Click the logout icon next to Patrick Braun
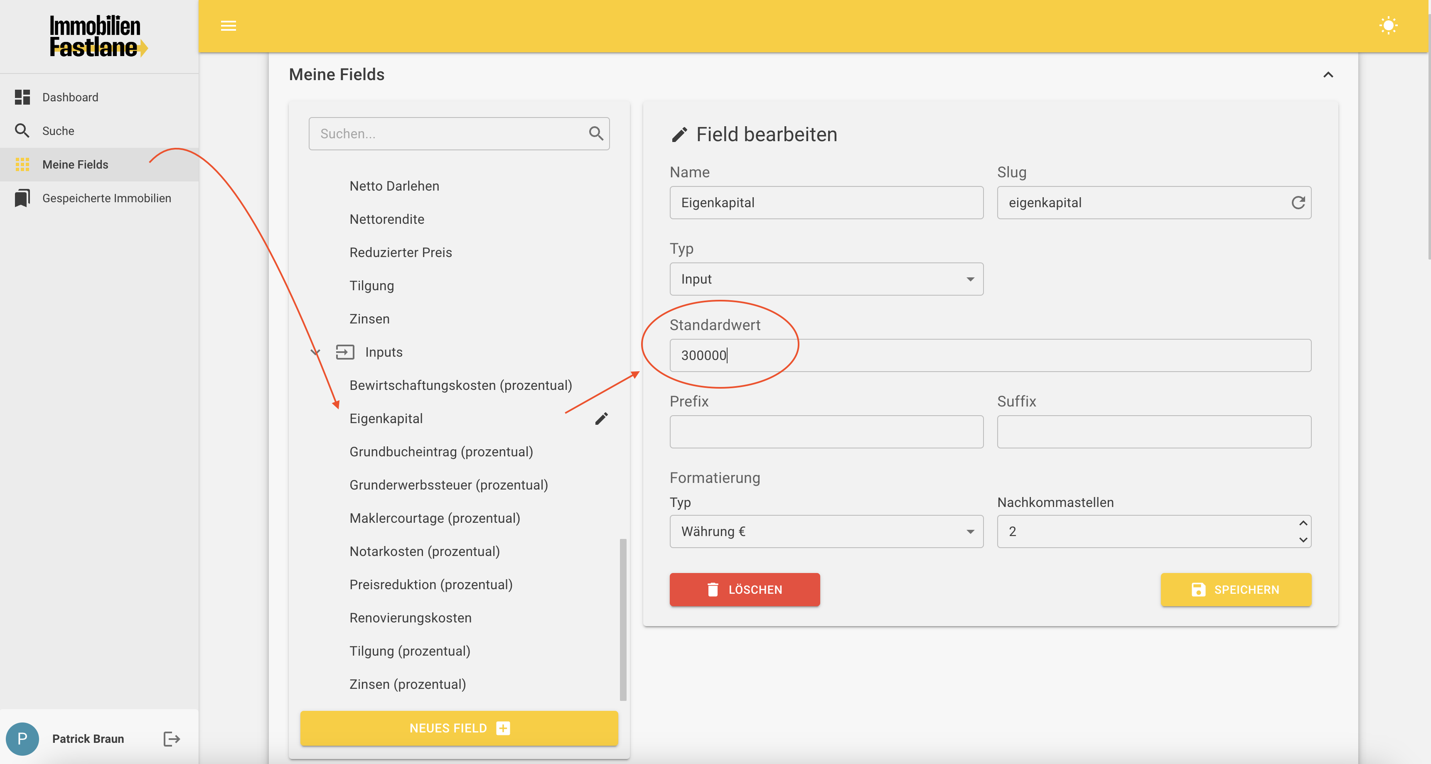1431x764 pixels. tap(172, 738)
